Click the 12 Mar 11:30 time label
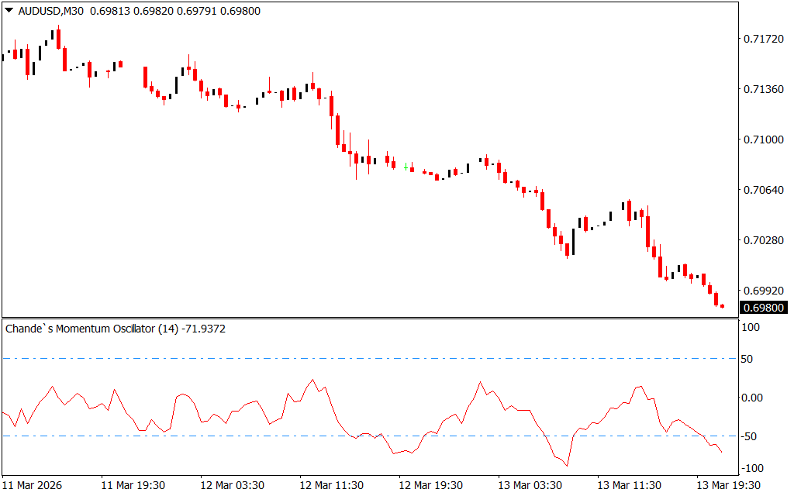The image size is (794, 496). (x=332, y=485)
